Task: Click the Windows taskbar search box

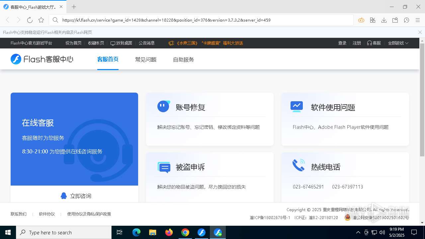Action: pyautogui.click(x=64, y=232)
